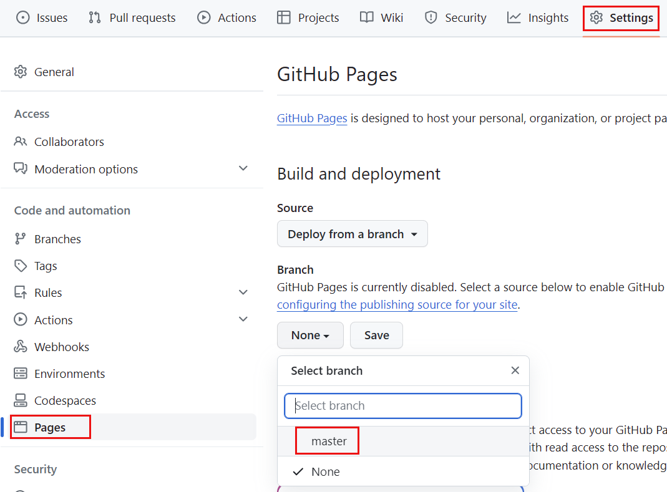Click the Pull requests icon
The image size is (667, 492).
94,17
